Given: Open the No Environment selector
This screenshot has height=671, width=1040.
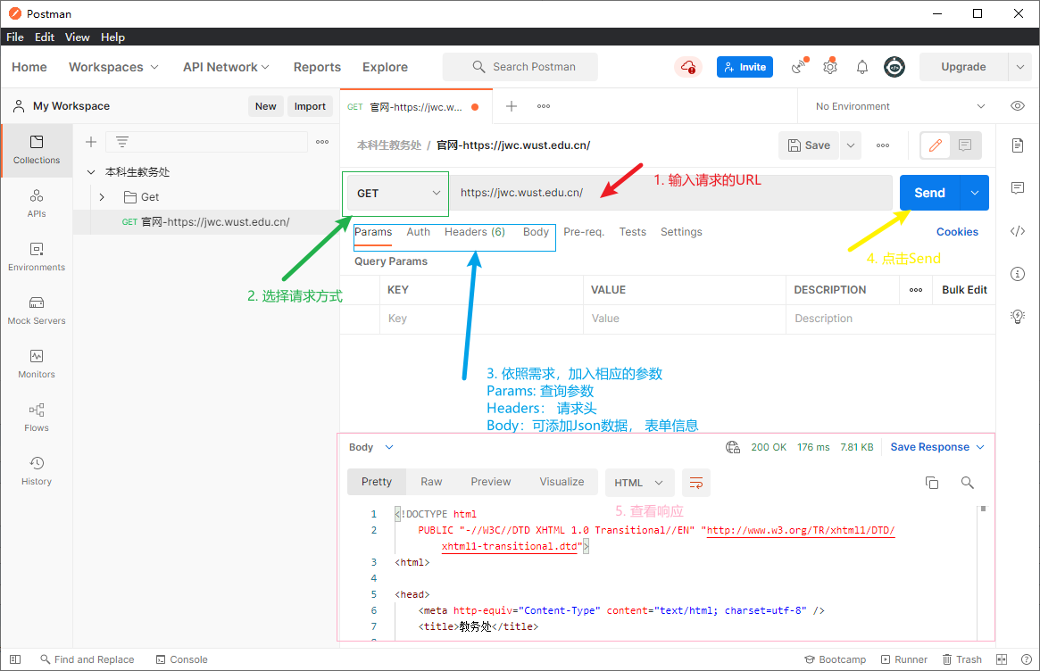Looking at the screenshot, I should (x=900, y=106).
